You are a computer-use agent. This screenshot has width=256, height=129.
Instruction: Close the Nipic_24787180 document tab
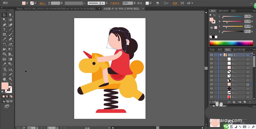tap(99, 9)
